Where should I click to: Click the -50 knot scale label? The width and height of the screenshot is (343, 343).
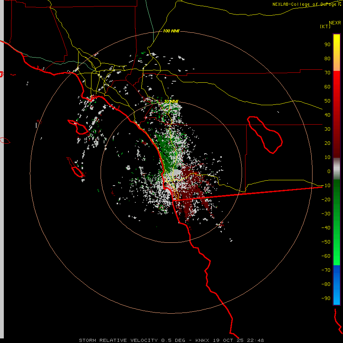(x=326, y=242)
